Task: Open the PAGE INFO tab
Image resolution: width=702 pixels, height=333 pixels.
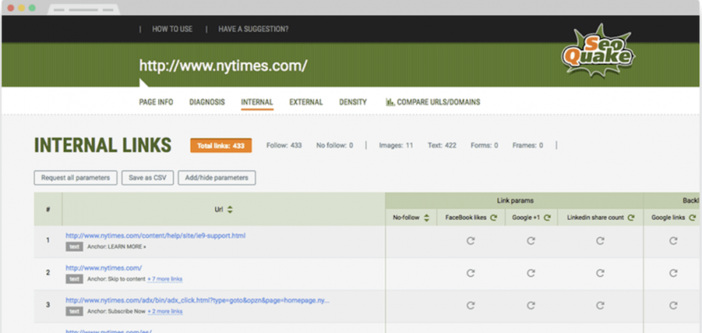Action: click(156, 102)
